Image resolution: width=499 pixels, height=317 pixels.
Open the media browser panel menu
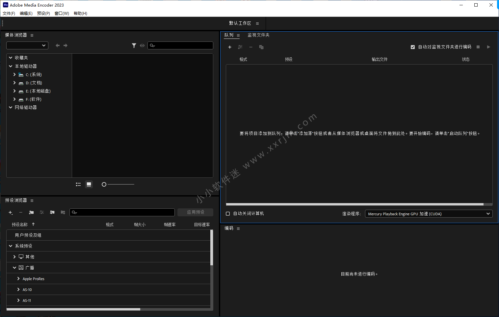(x=32, y=35)
